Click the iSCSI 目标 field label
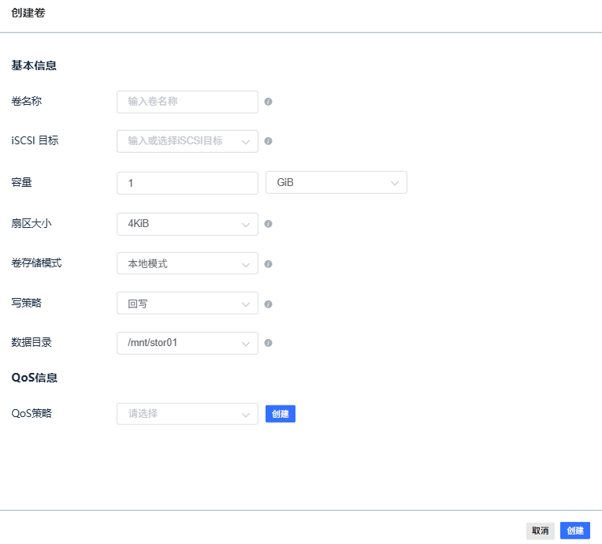The width and height of the screenshot is (602, 544). [x=35, y=140]
